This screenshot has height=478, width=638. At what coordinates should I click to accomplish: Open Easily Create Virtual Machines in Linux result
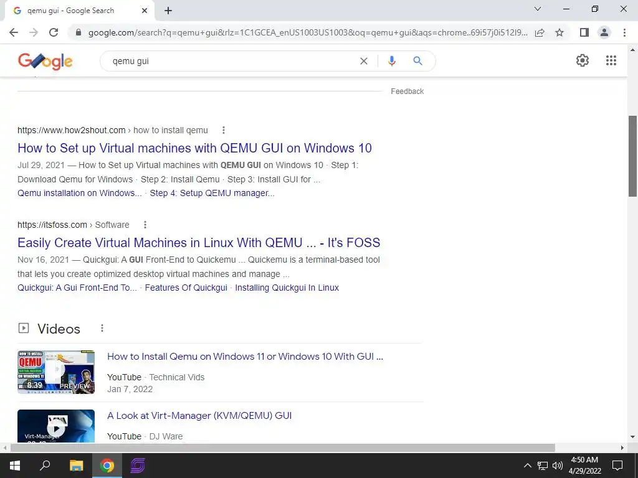(x=199, y=243)
